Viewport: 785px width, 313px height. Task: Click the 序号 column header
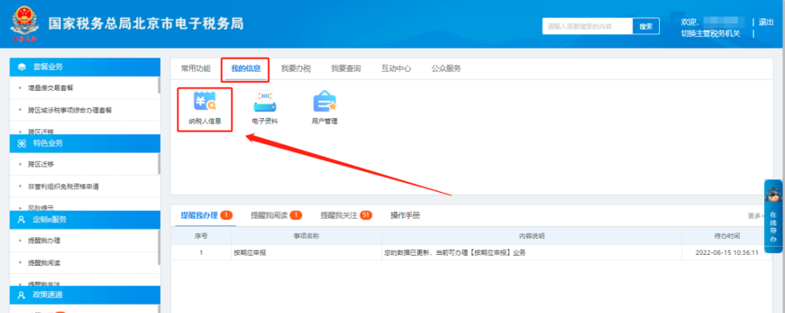pos(201,236)
